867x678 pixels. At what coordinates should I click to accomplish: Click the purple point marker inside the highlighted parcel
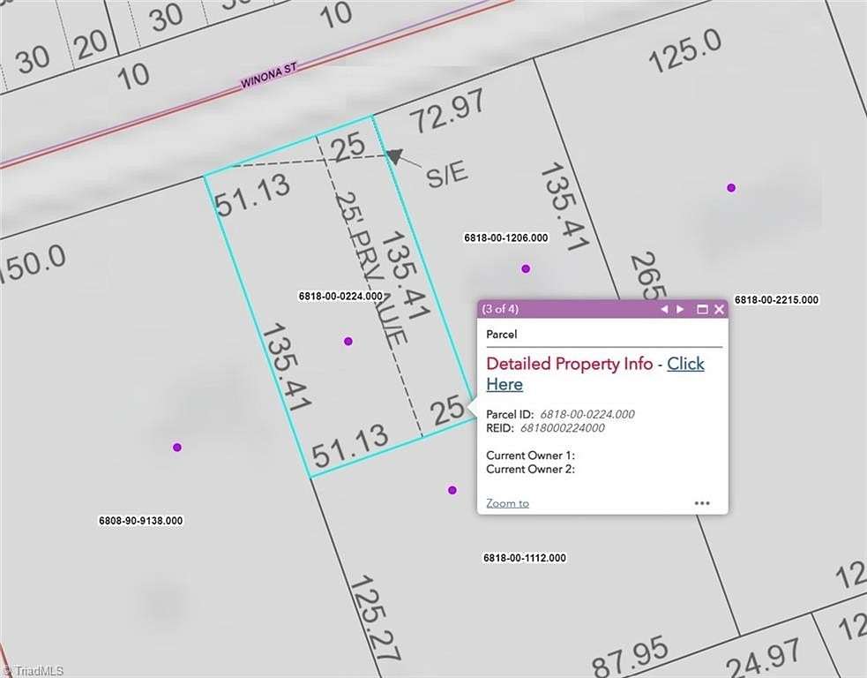point(348,340)
